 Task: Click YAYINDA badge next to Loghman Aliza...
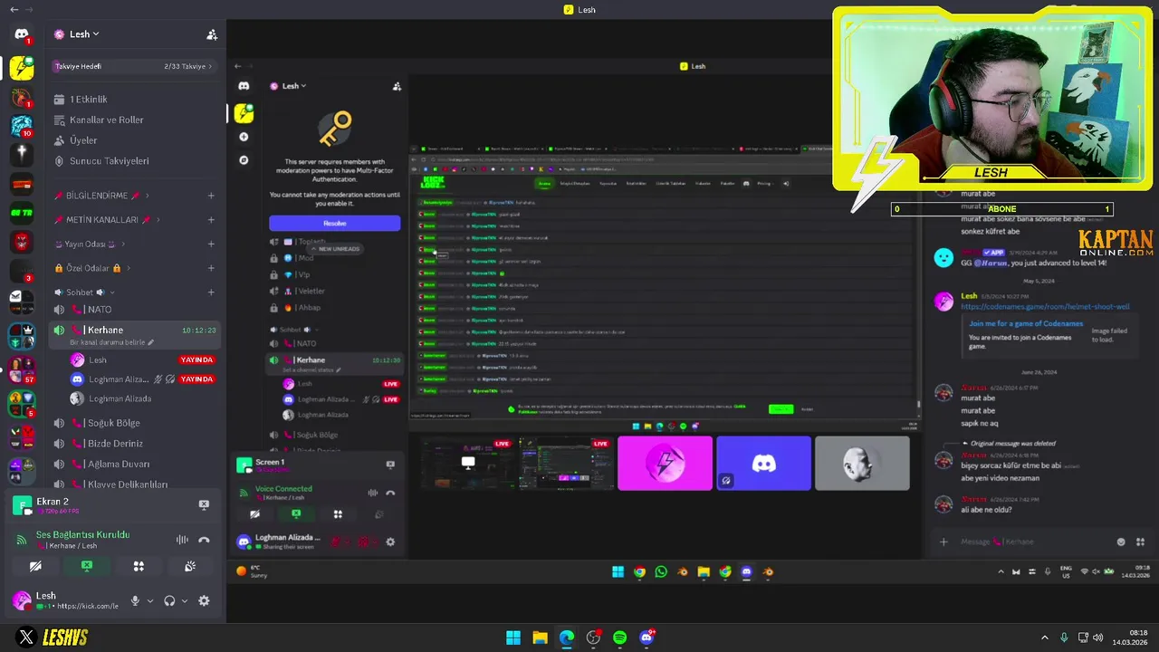tap(196, 379)
